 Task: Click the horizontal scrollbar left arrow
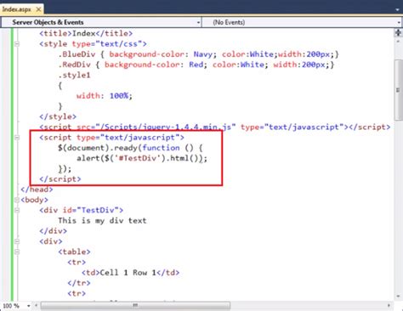point(36,306)
